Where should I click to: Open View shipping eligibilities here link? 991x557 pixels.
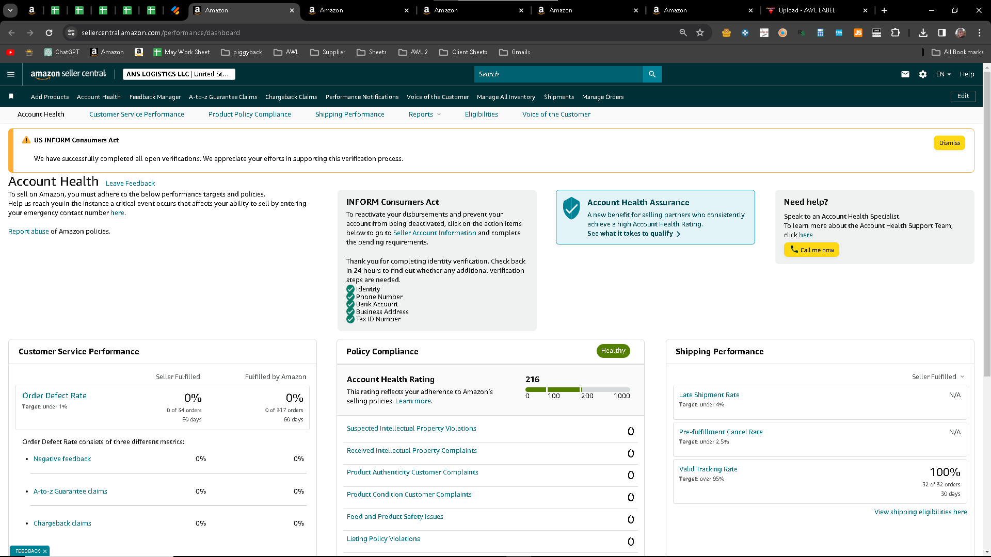(x=920, y=512)
